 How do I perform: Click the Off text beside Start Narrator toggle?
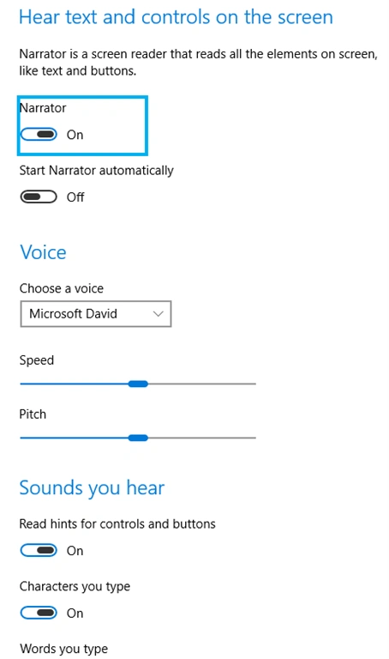pyautogui.click(x=75, y=197)
